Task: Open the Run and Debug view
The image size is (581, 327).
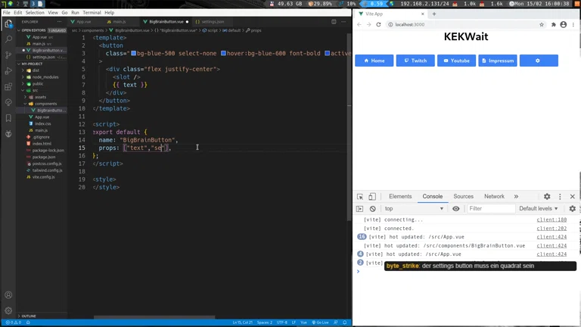Action: pos(8,71)
